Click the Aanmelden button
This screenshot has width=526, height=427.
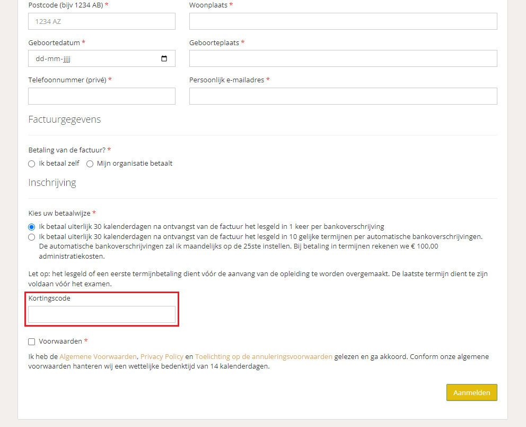click(471, 392)
